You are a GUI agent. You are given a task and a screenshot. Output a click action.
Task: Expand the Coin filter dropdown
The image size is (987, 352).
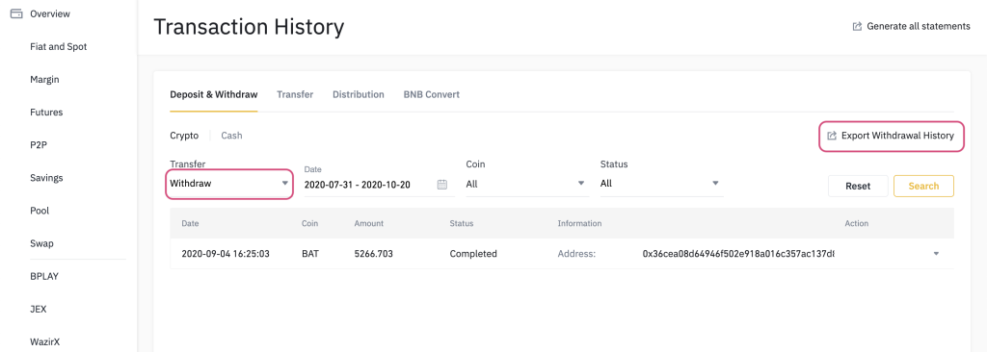tap(527, 184)
